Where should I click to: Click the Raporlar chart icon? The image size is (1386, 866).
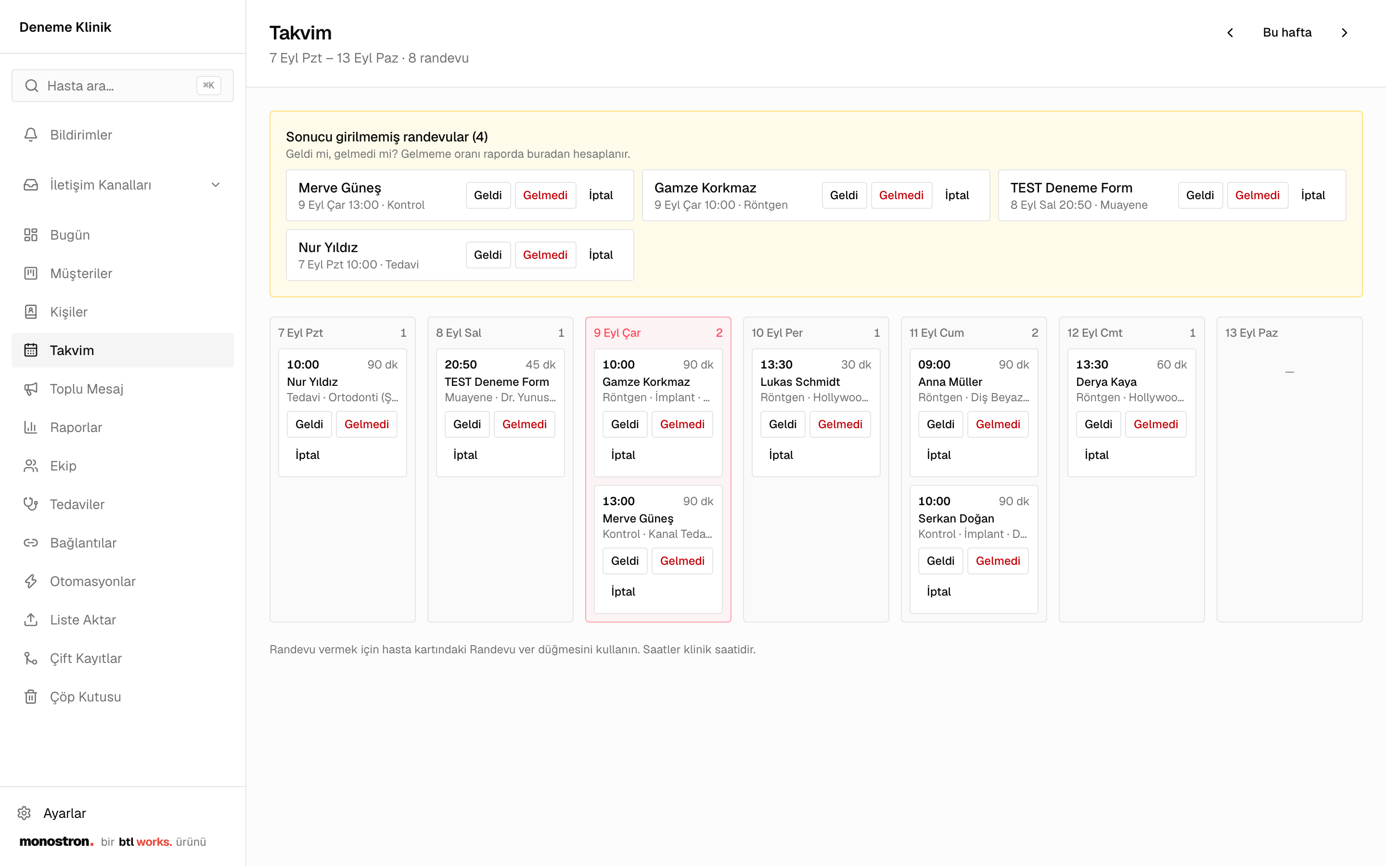pos(31,427)
